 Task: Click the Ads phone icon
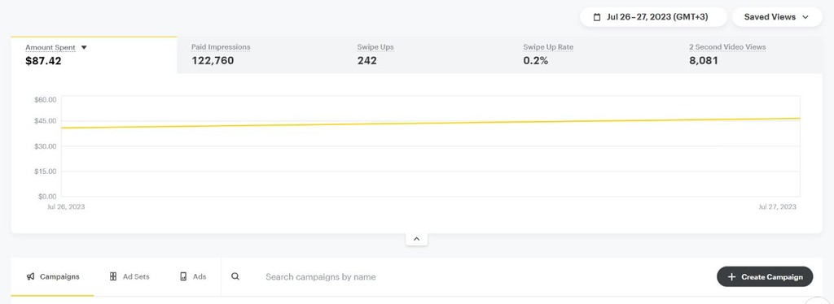pyautogui.click(x=183, y=276)
